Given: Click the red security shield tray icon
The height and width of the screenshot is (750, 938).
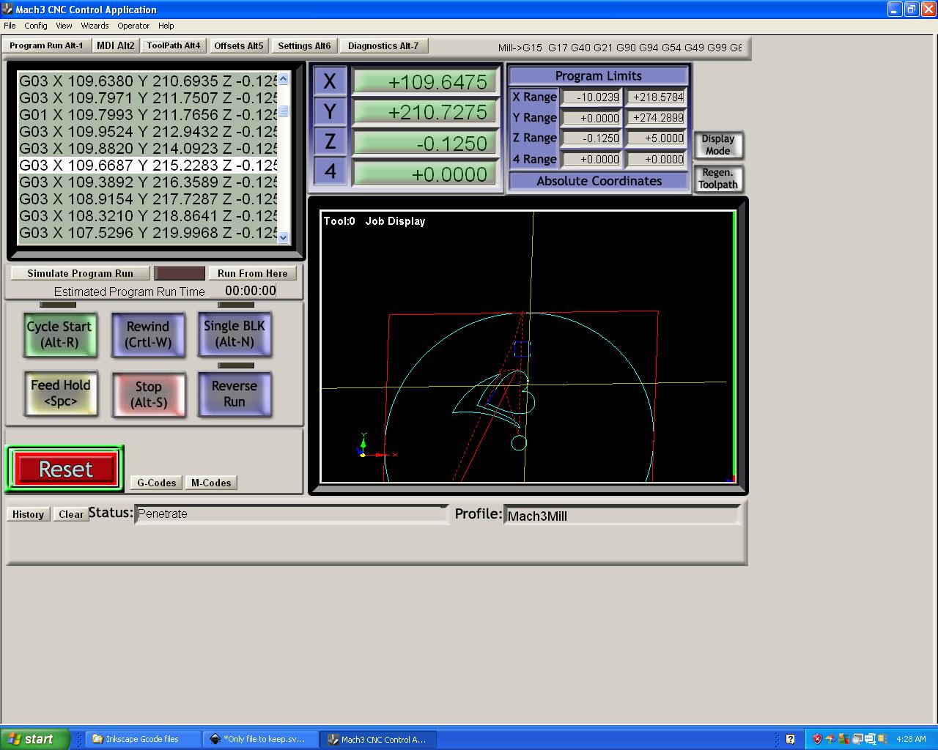Looking at the screenshot, I should click(x=817, y=739).
